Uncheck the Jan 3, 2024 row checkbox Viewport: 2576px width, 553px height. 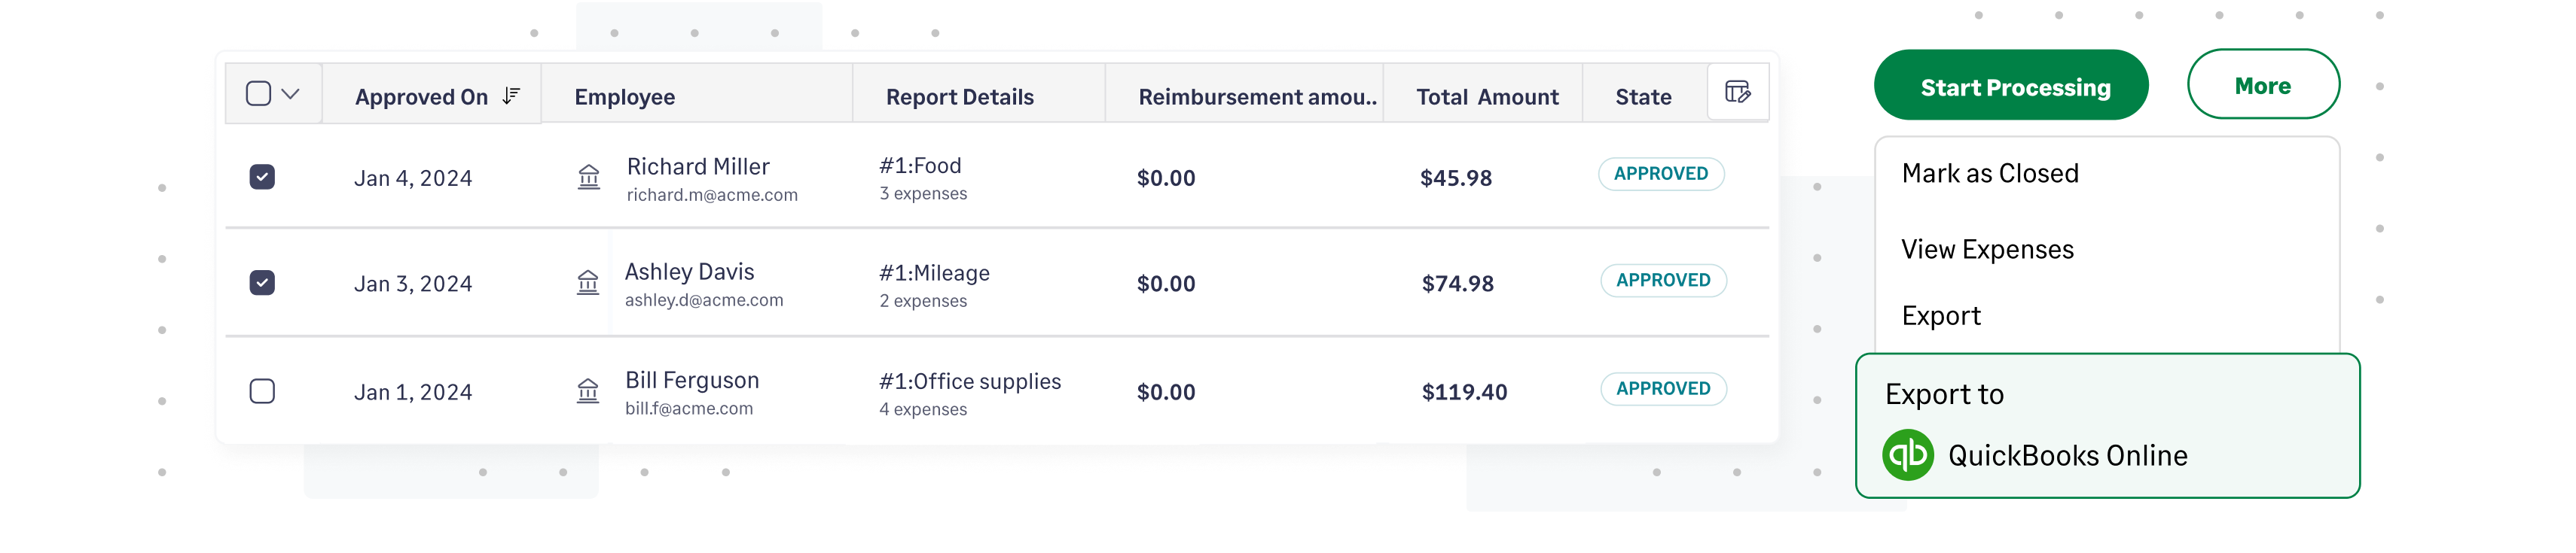262,284
